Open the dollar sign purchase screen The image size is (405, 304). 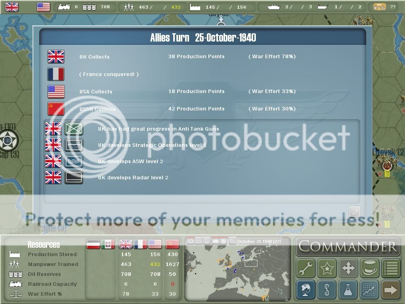click(327, 290)
